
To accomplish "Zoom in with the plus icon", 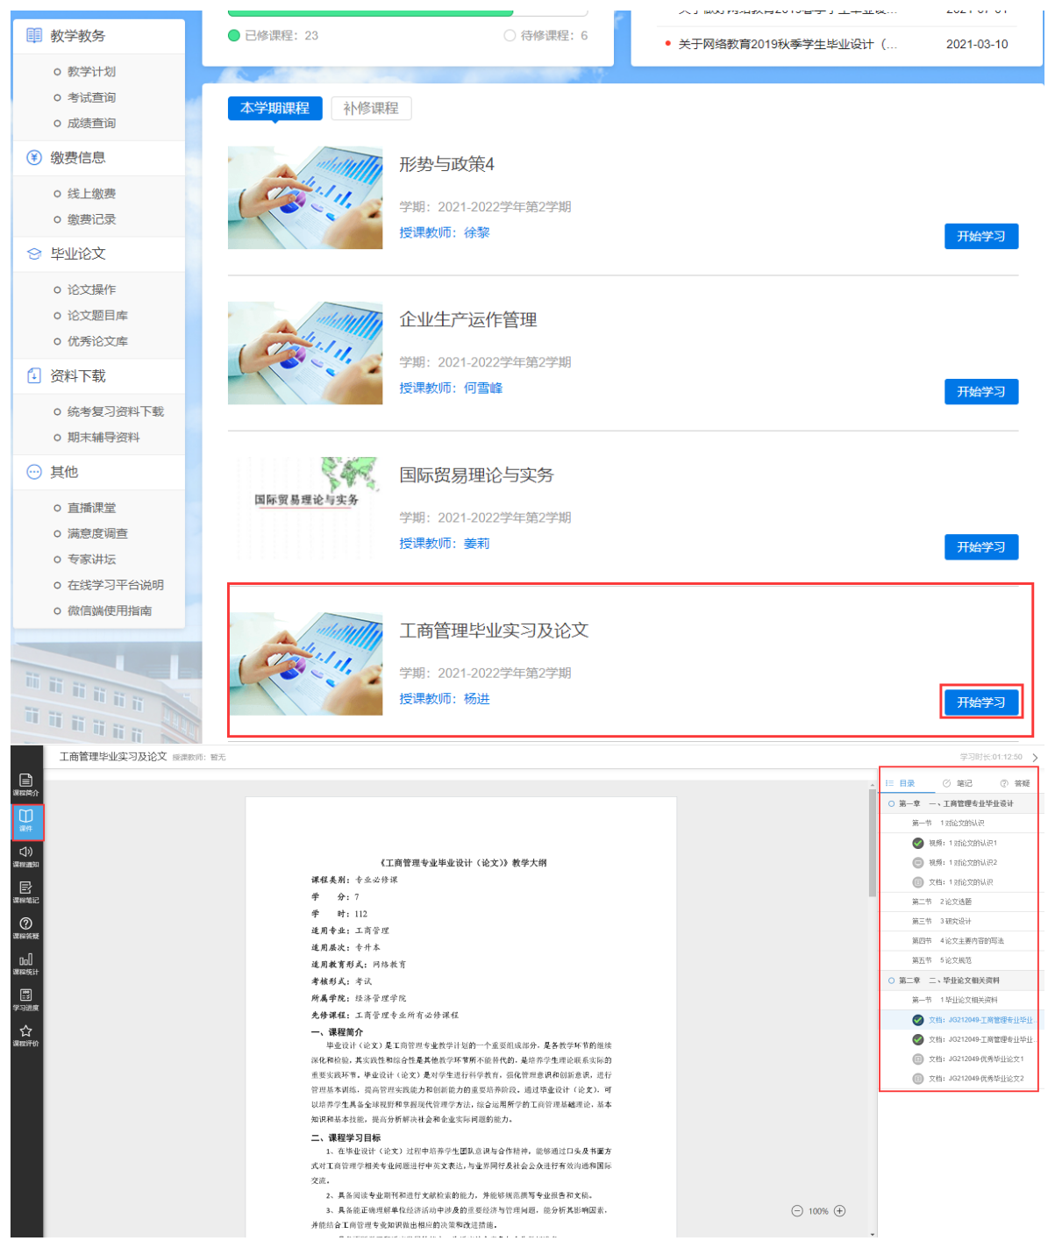I will 839,1211.
